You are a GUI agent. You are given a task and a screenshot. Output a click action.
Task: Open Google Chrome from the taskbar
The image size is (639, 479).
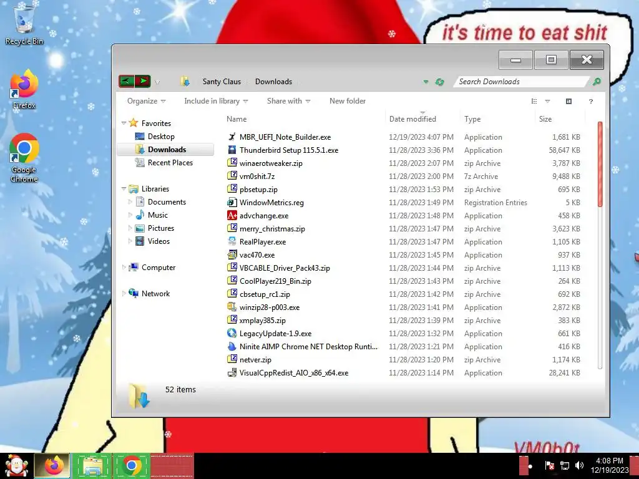132,466
